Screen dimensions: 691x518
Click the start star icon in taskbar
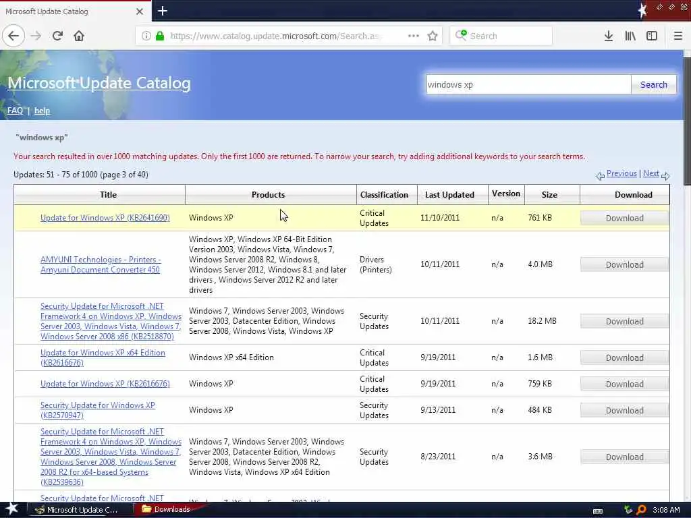(x=11, y=509)
